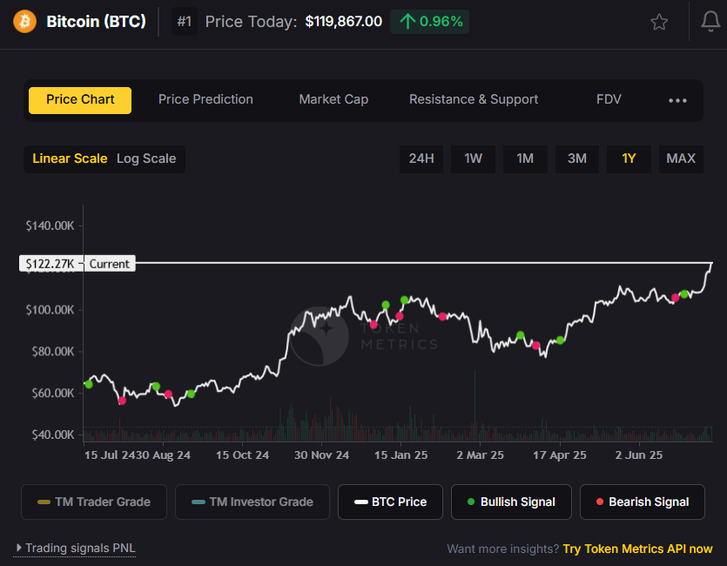Add Bitcoin to favorites with the star
727x566 pixels.
coord(659,22)
